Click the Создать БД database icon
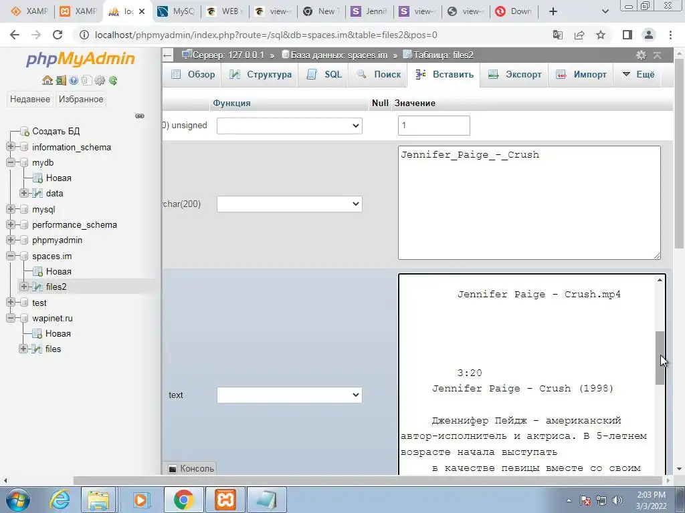 [x=25, y=131]
